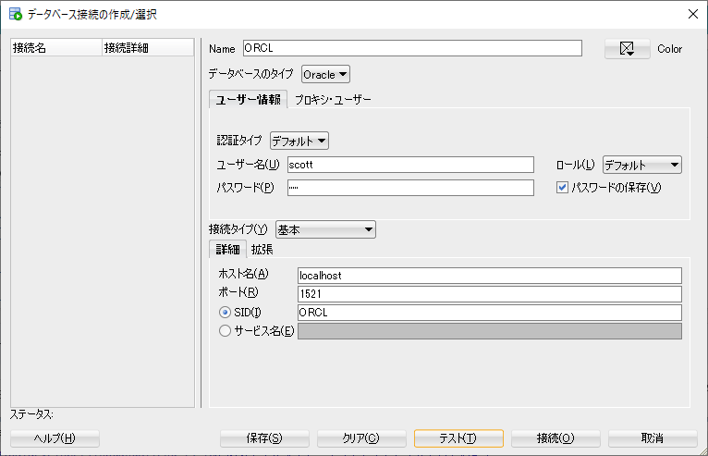
Task: Select the ユーザー情報 tab
Action: click(249, 100)
